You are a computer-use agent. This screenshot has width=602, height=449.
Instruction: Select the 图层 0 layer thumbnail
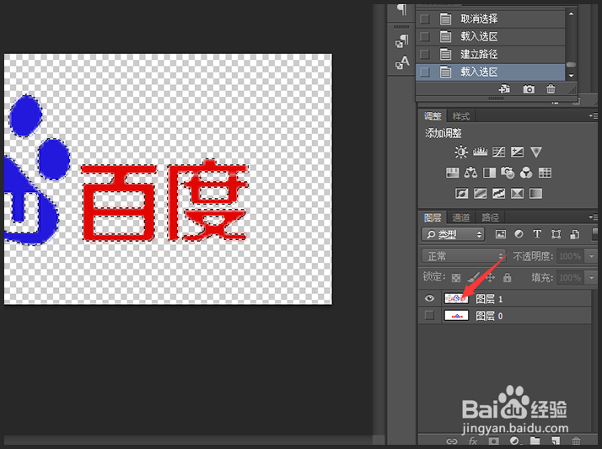point(456,316)
